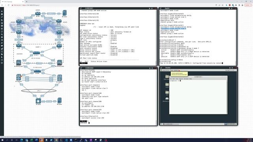Screen dimensions: 253x142
Task: Open the File menu of the Docker terminal
Action: click(171, 79)
